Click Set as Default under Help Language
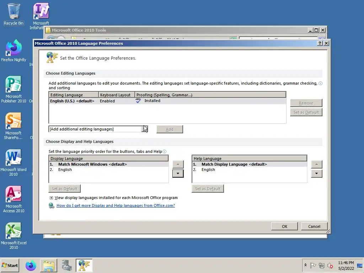Viewport: 364px width, 273px height. pyautogui.click(x=208, y=189)
